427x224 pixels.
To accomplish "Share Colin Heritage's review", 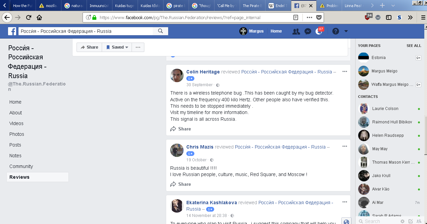I will coord(181,129).
